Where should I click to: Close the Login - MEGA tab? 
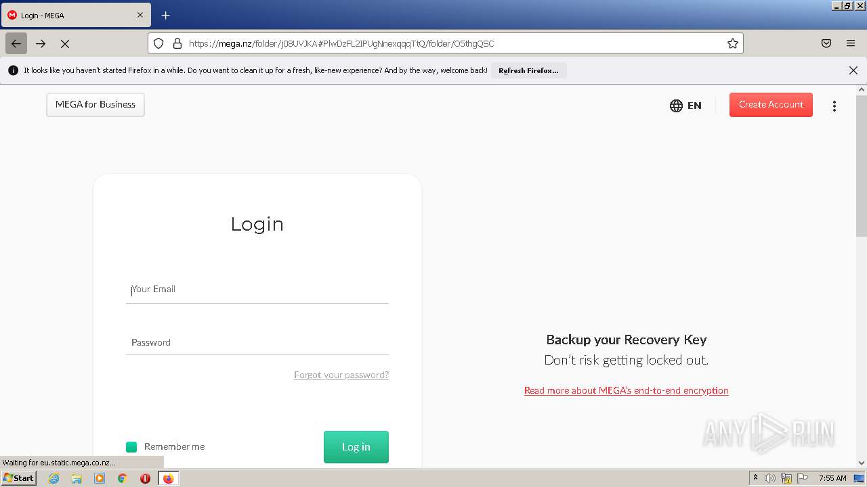pyautogui.click(x=140, y=15)
